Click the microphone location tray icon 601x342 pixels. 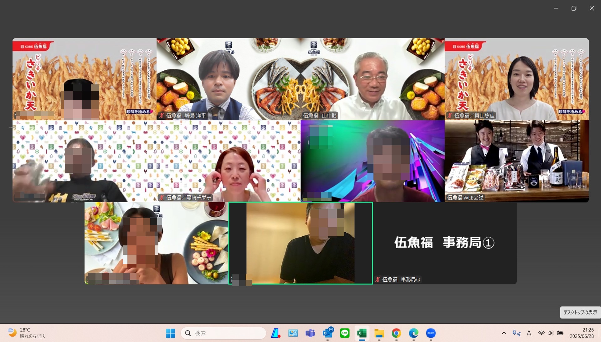click(x=516, y=333)
